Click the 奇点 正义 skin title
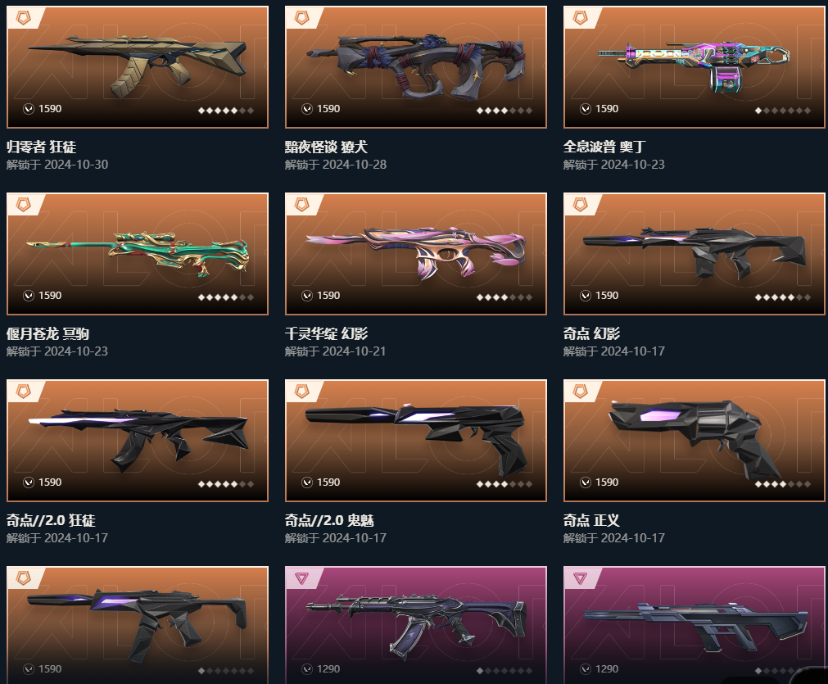This screenshot has width=828, height=684. (x=590, y=520)
